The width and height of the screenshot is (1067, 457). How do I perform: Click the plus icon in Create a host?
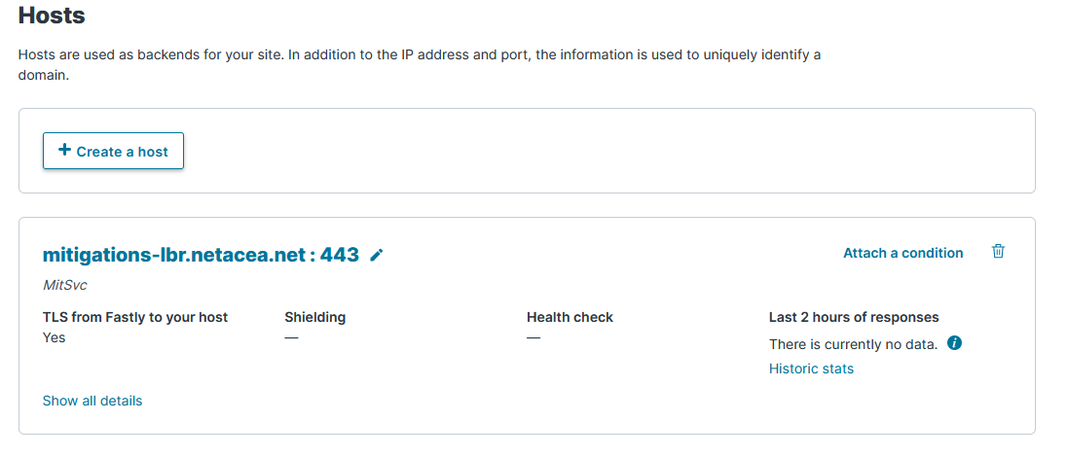pos(64,151)
